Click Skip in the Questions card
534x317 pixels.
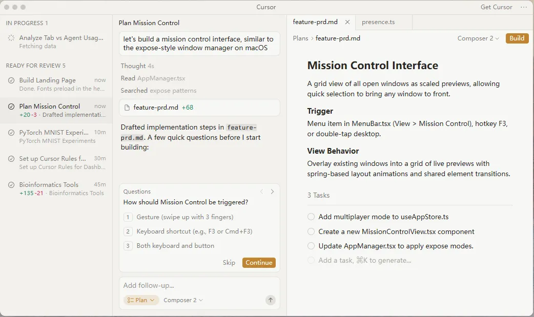(229, 263)
